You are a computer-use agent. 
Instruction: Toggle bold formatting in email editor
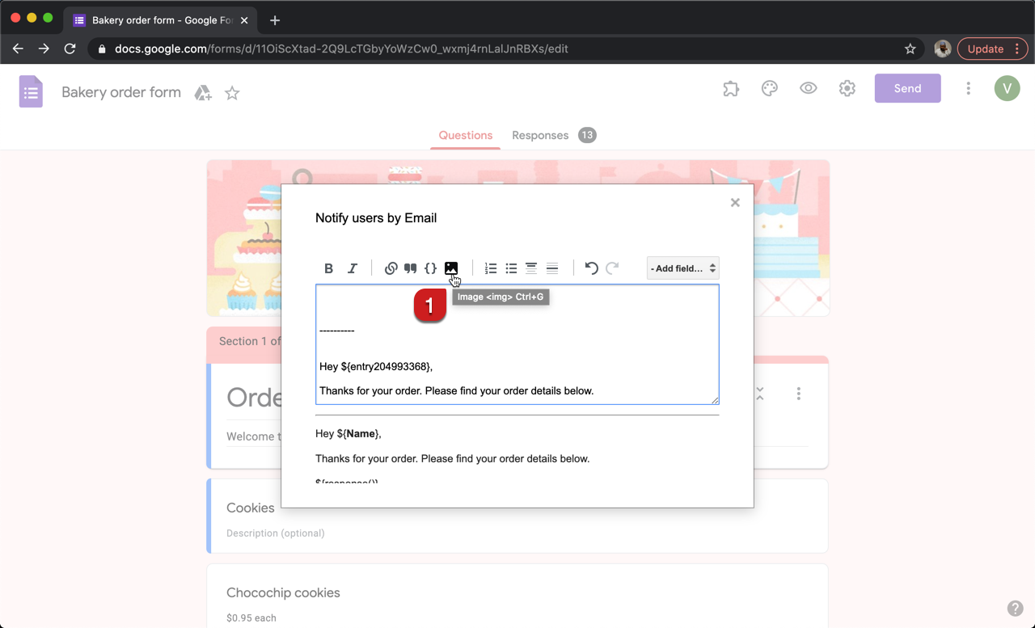pyautogui.click(x=328, y=268)
